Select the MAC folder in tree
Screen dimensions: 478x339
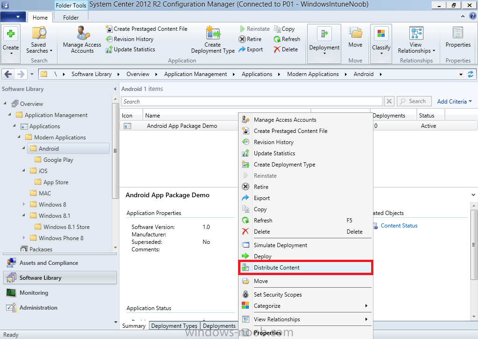click(44, 193)
